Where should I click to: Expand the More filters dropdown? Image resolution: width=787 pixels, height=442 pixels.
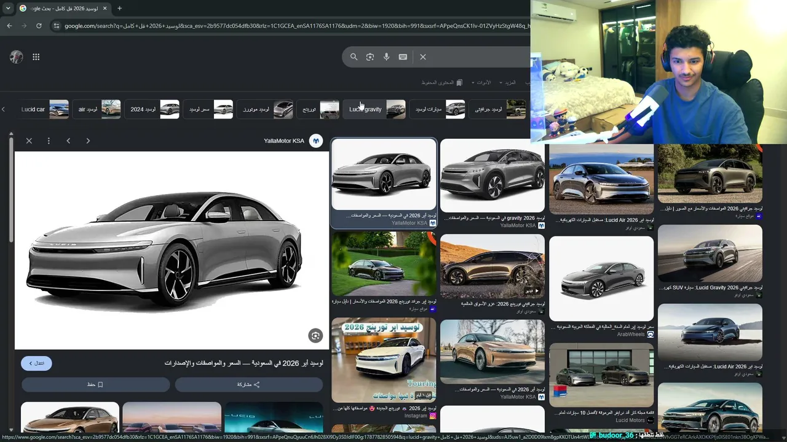click(x=508, y=82)
